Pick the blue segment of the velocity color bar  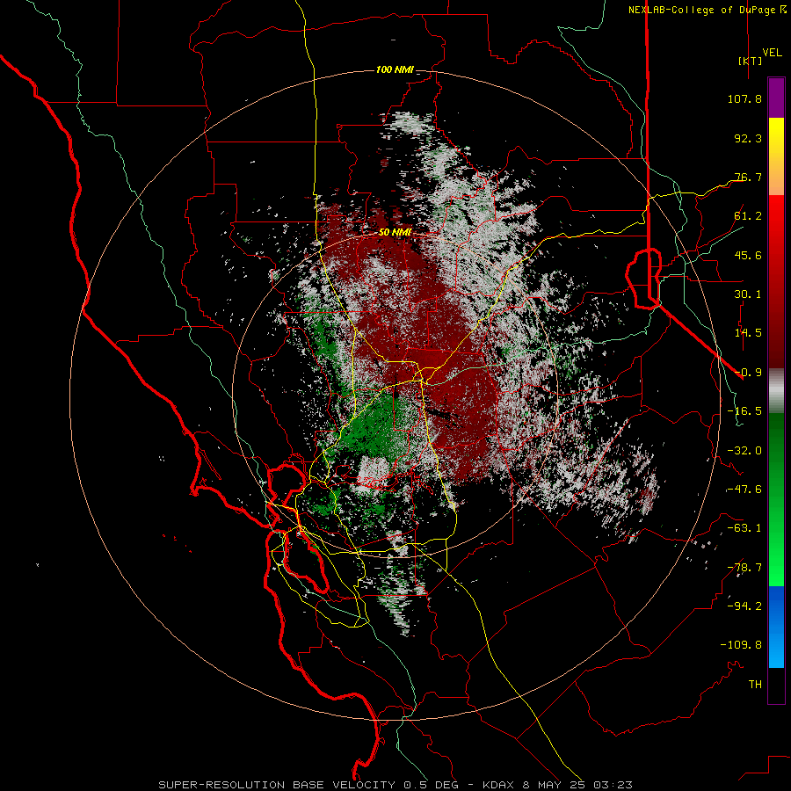point(776,627)
